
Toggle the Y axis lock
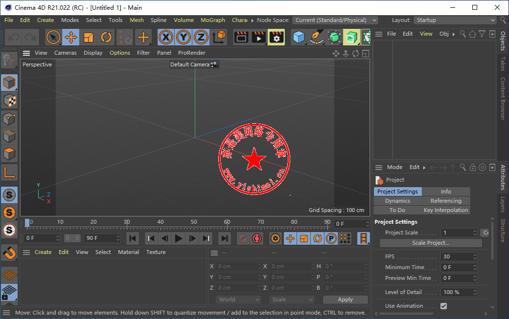(x=184, y=37)
